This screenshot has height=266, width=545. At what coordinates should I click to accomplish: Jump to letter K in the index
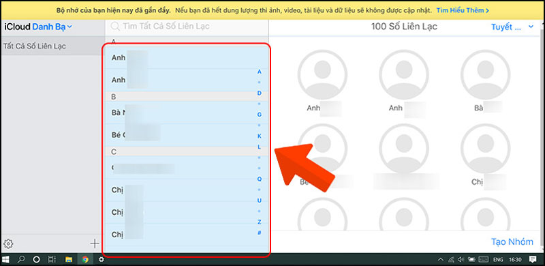click(x=260, y=136)
